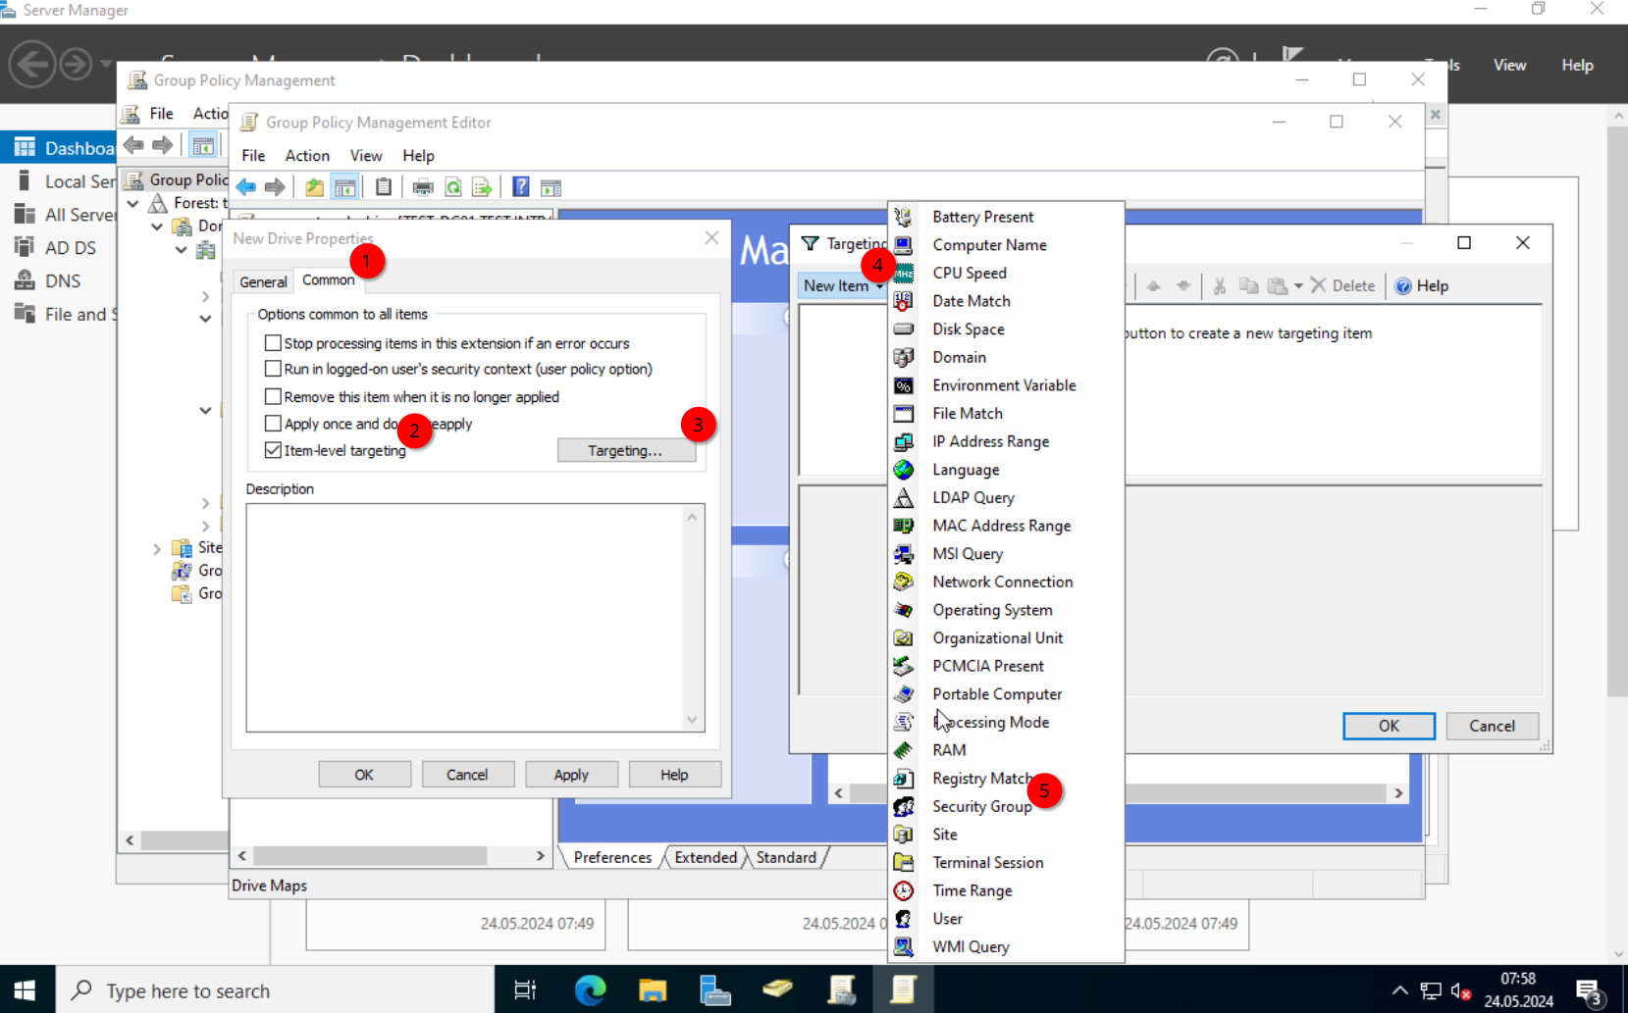Click the print icon in editor toolbar

click(x=423, y=187)
